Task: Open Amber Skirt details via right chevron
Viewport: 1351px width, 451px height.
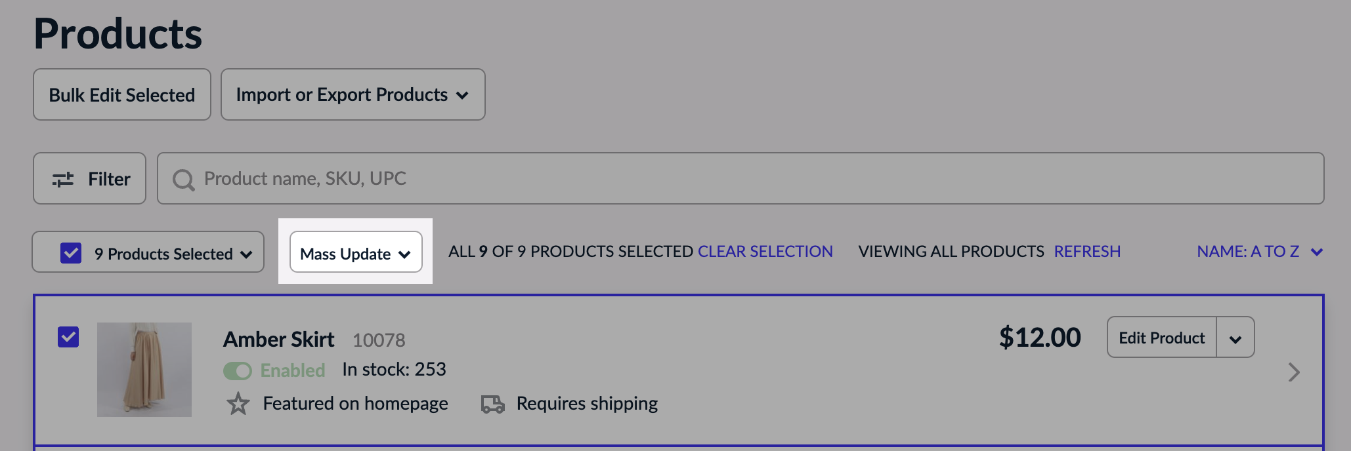Action: 1293,372
